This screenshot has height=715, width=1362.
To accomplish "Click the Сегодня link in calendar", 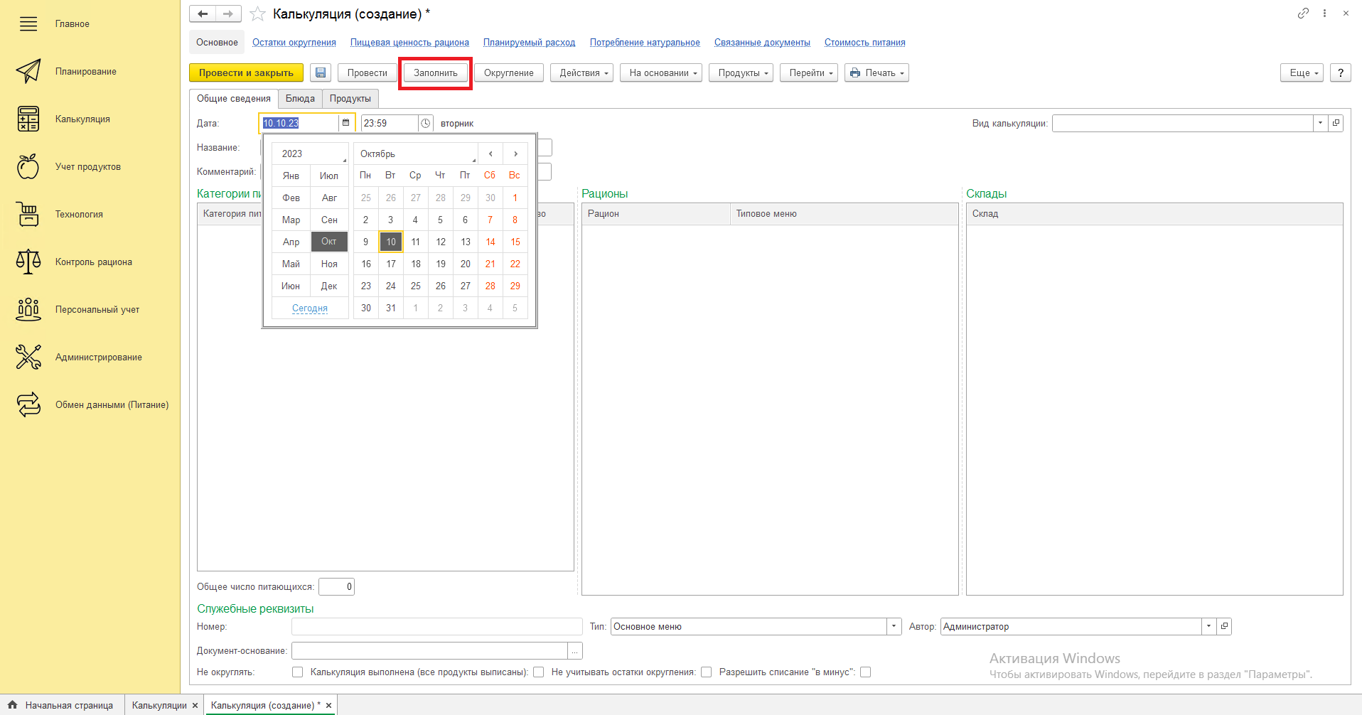I will (310, 308).
